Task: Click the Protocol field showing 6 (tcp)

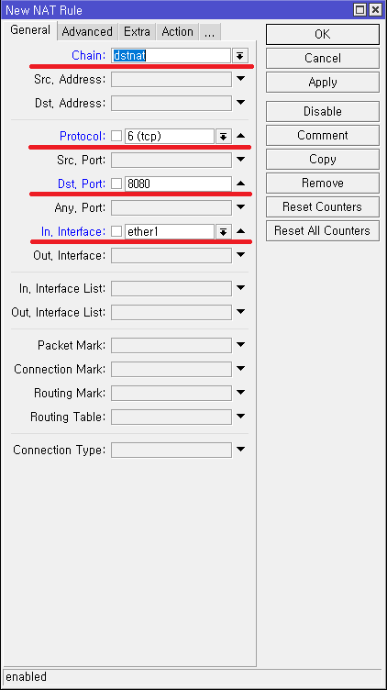Action: 170,137
